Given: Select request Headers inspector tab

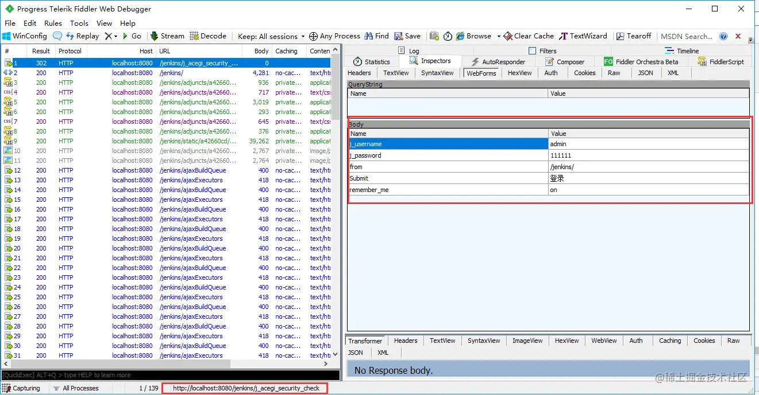Looking at the screenshot, I should click(x=360, y=73).
